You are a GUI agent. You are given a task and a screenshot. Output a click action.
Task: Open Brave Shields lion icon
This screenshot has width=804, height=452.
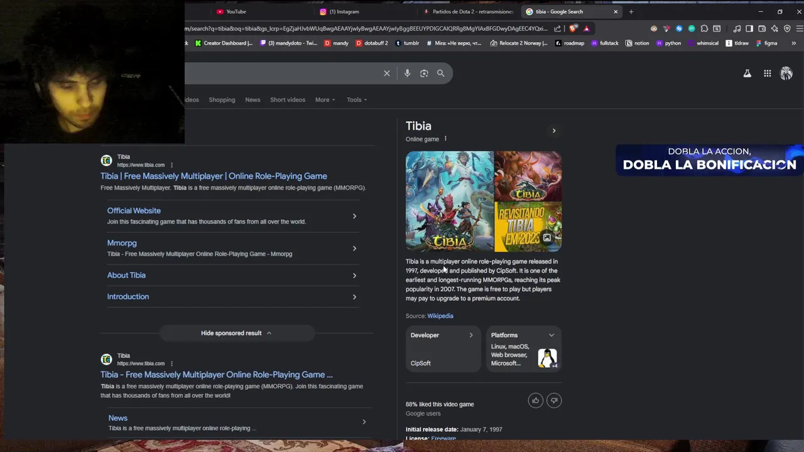573,28
